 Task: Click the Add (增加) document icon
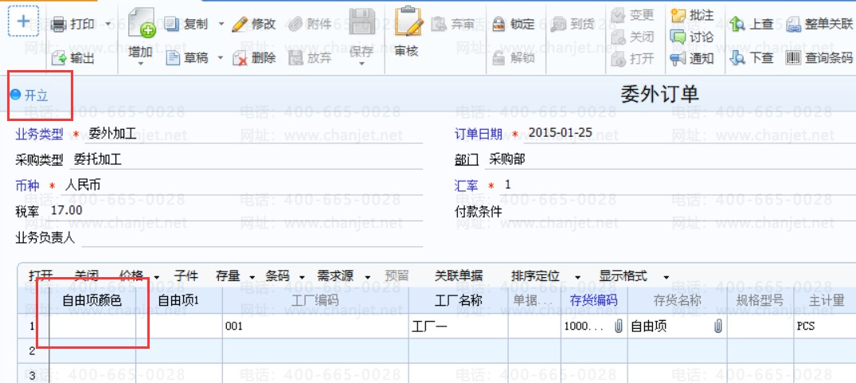tap(141, 25)
